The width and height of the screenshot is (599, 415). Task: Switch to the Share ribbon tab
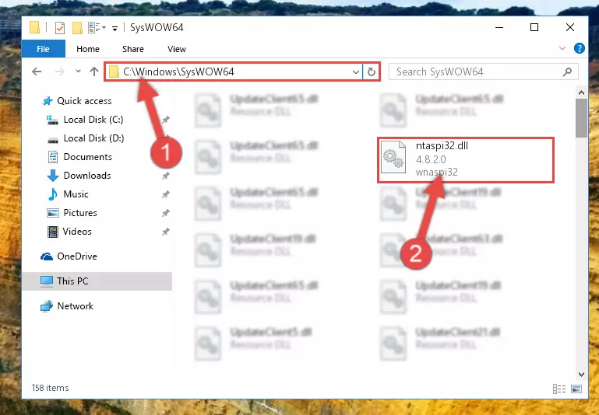pos(133,49)
